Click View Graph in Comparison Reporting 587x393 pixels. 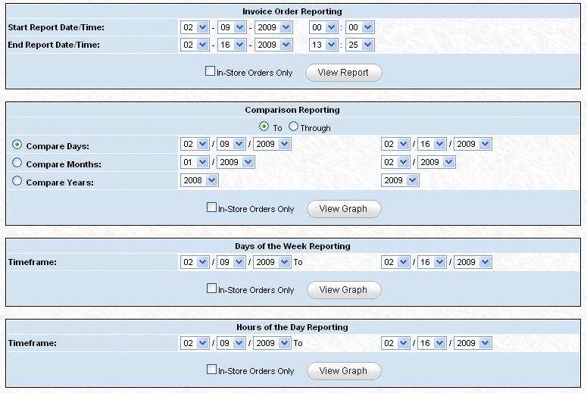tap(344, 209)
